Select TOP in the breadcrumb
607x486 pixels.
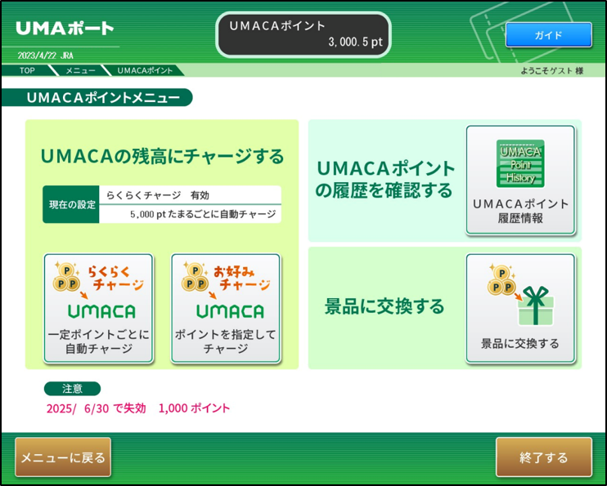[27, 71]
